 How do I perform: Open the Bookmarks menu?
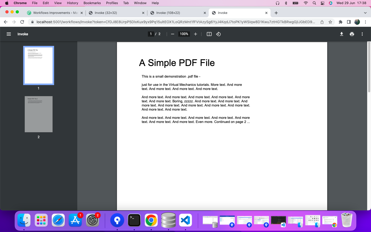tap(92, 3)
